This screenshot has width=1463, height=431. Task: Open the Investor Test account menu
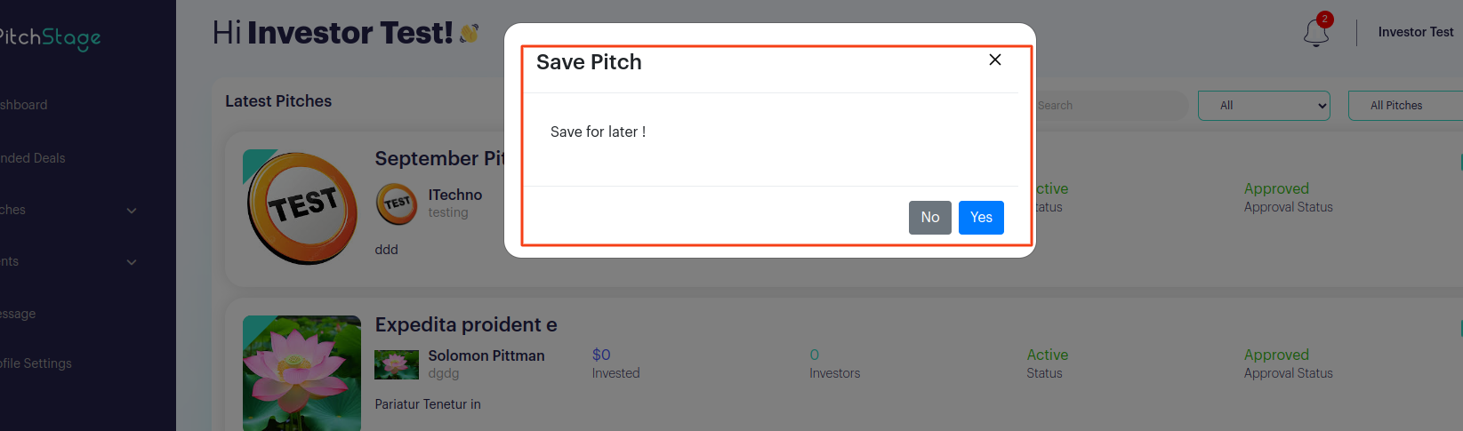[1416, 32]
